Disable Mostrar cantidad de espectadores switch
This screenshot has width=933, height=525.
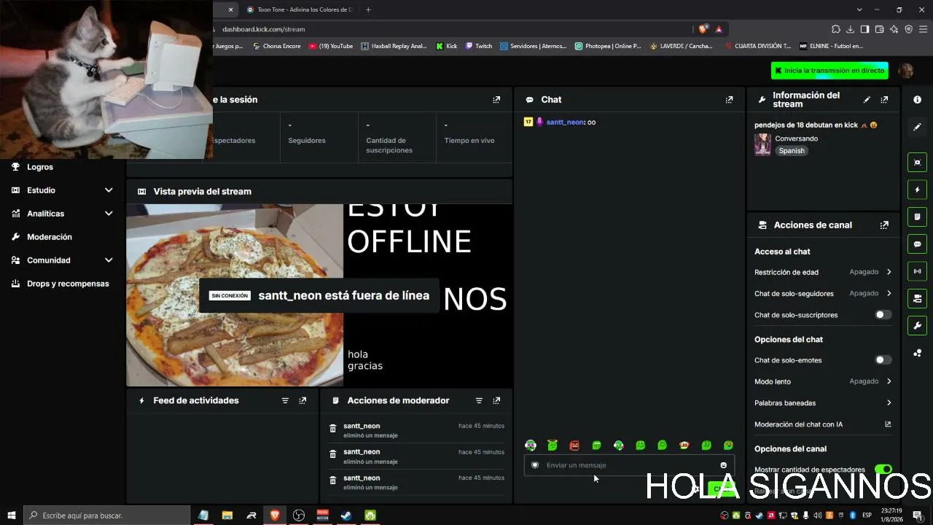pyautogui.click(x=883, y=470)
